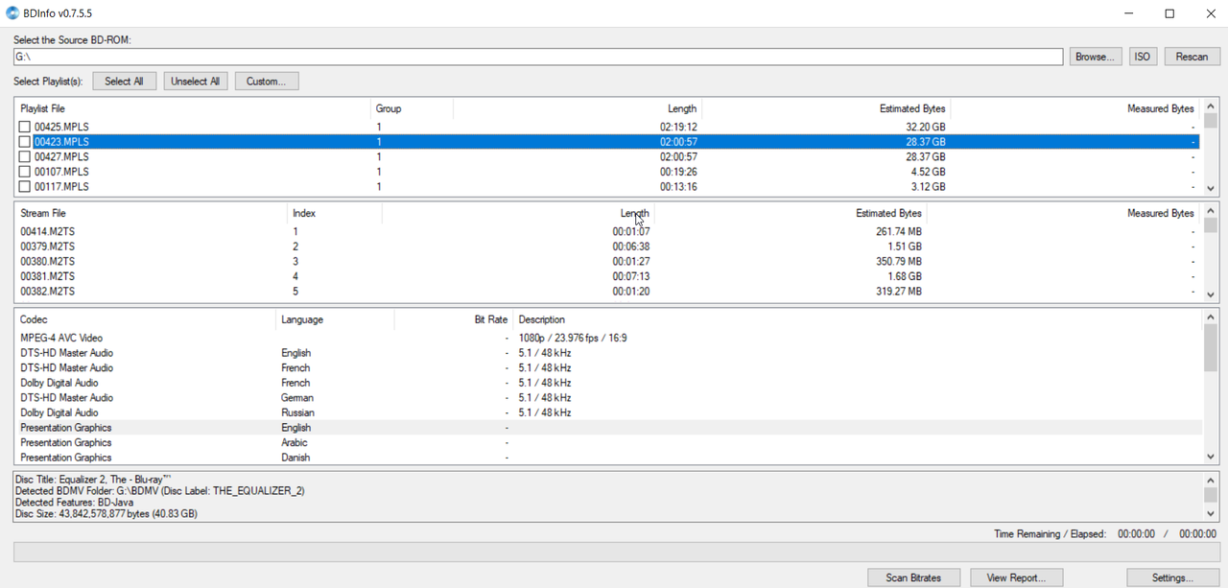Viewport: 1228px width, 588px height.
Task: Click stream file list scroll-up arrow
Action: click(x=1210, y=211)
